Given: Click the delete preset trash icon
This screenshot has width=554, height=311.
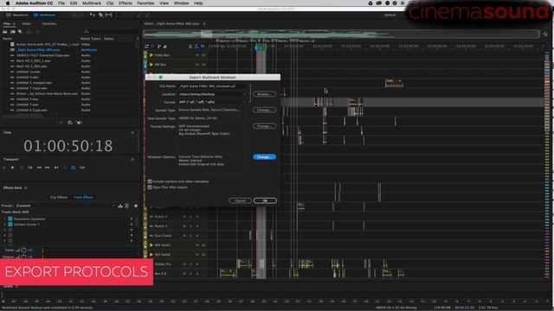Looking at the screenshot, I should pyautogui.click(x=127, y=206).
